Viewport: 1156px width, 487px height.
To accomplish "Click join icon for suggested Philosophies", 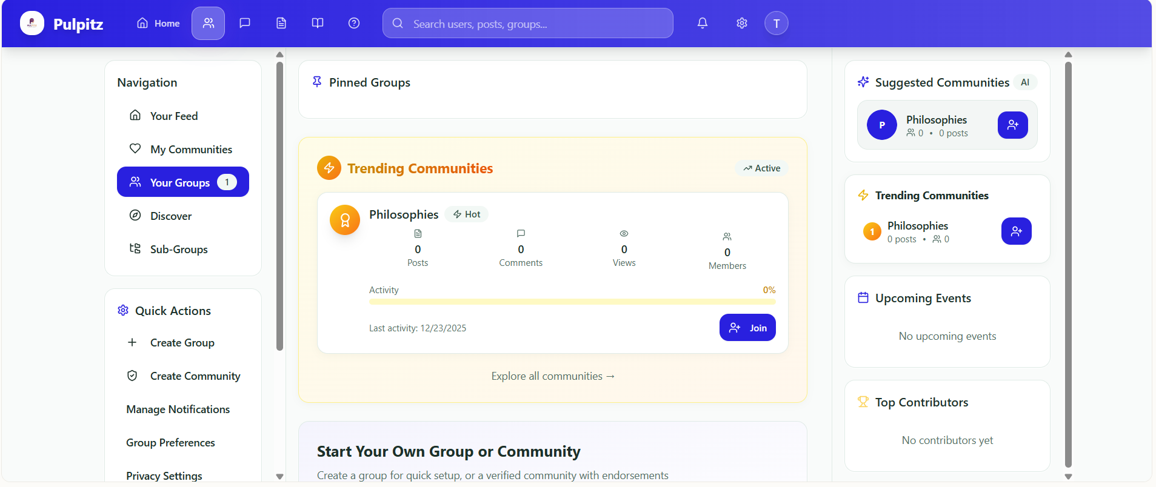I will [1013, 125].
